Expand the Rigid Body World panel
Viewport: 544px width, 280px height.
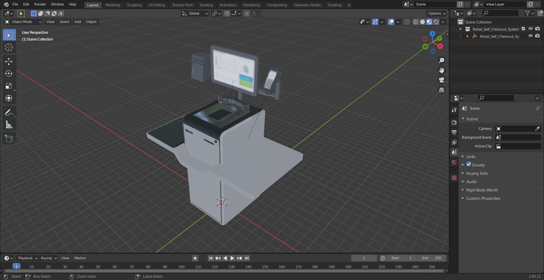(x=481, y=190)
